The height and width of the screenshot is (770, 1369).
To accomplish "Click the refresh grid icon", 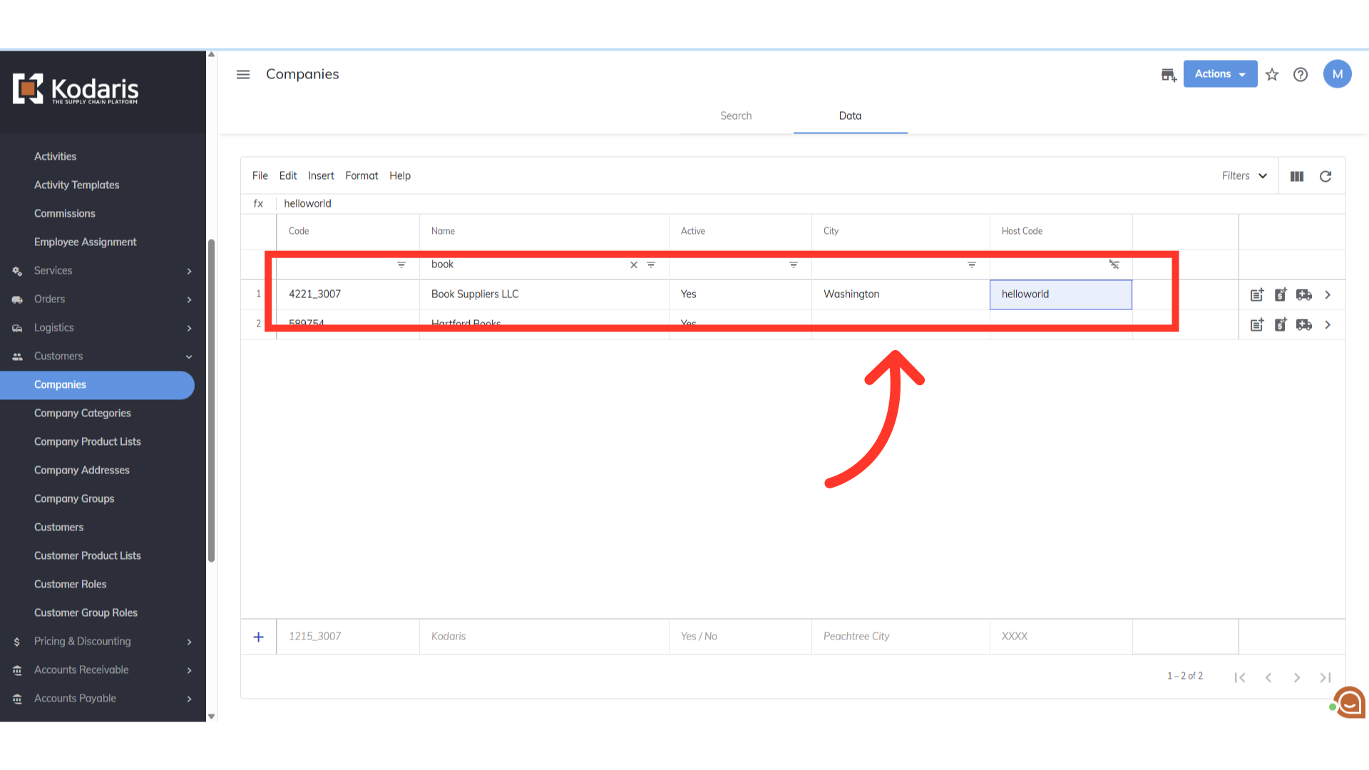I will click(1326, 176).
